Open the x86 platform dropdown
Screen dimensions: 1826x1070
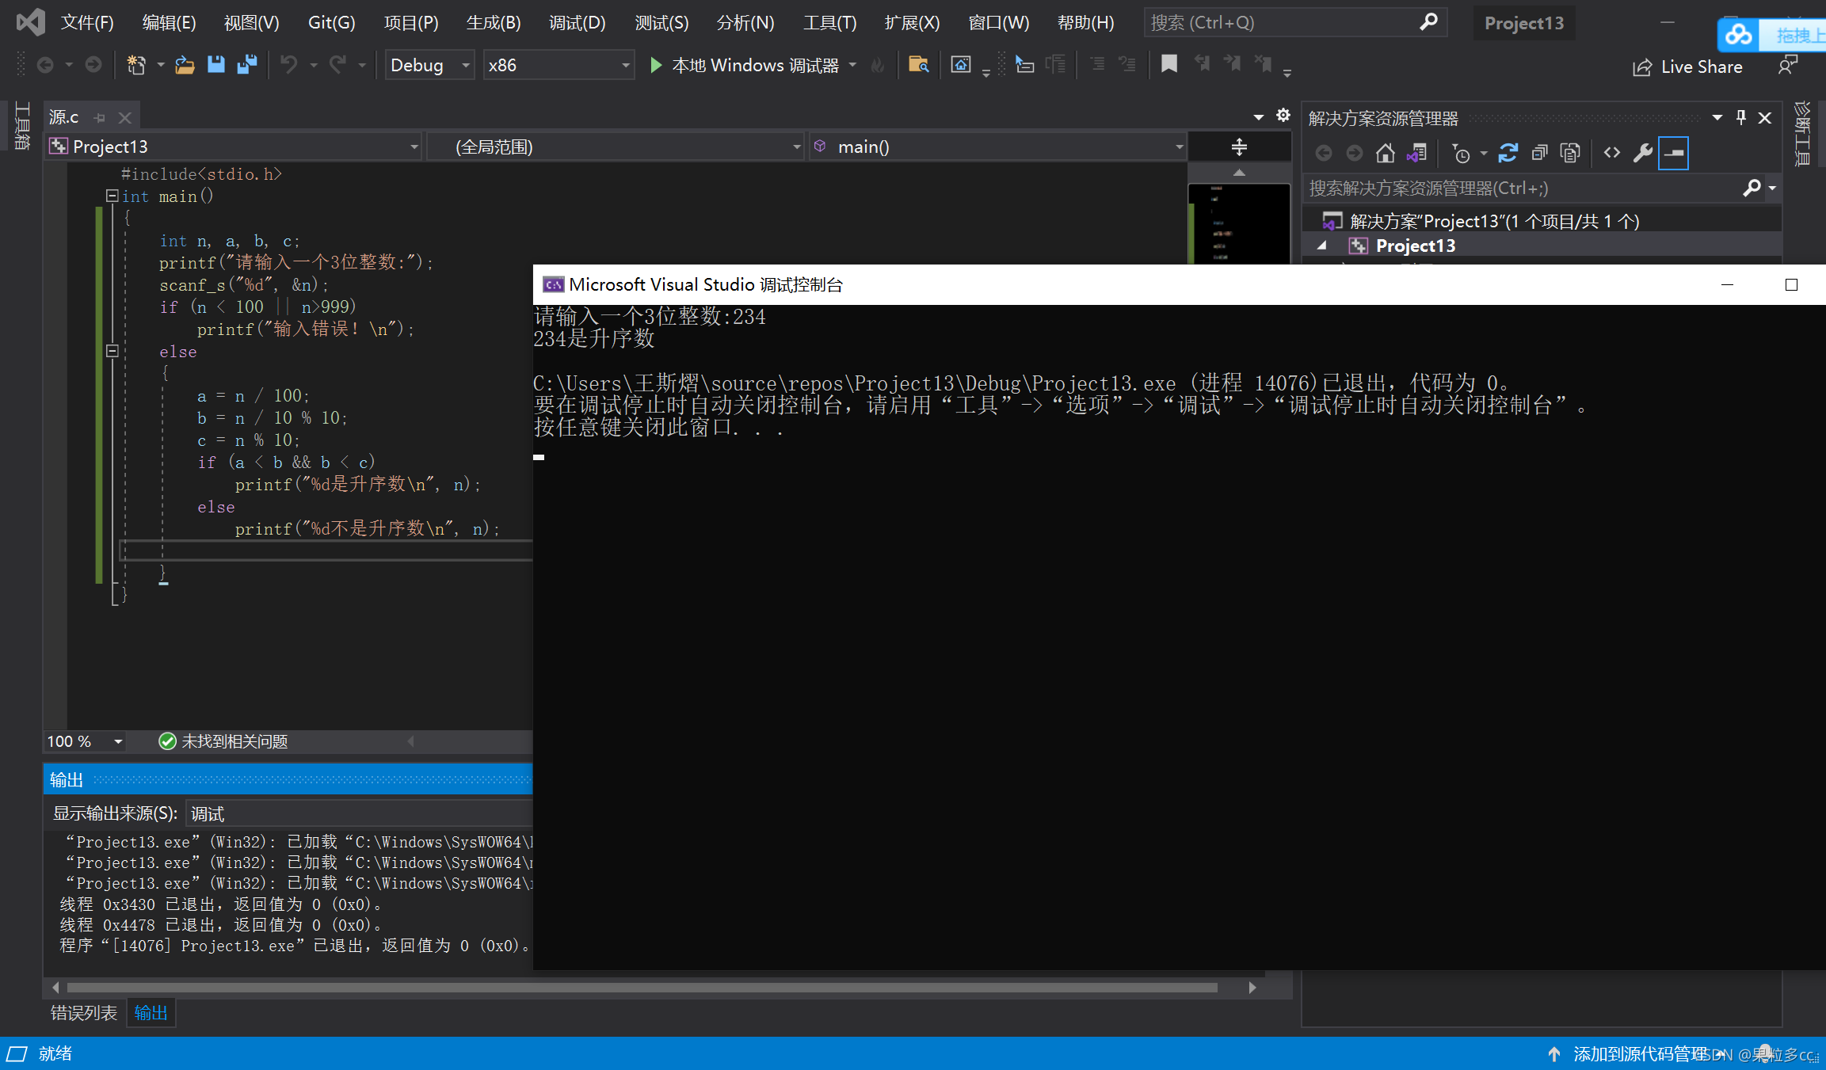[x=559, y=65]
